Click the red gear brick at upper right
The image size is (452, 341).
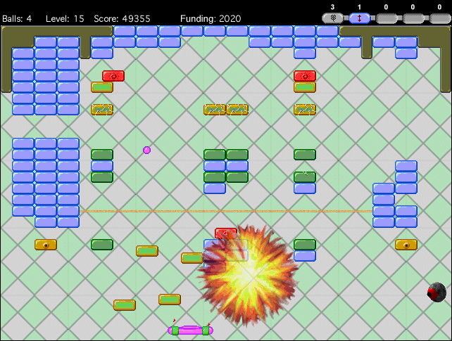coord(305,76)
